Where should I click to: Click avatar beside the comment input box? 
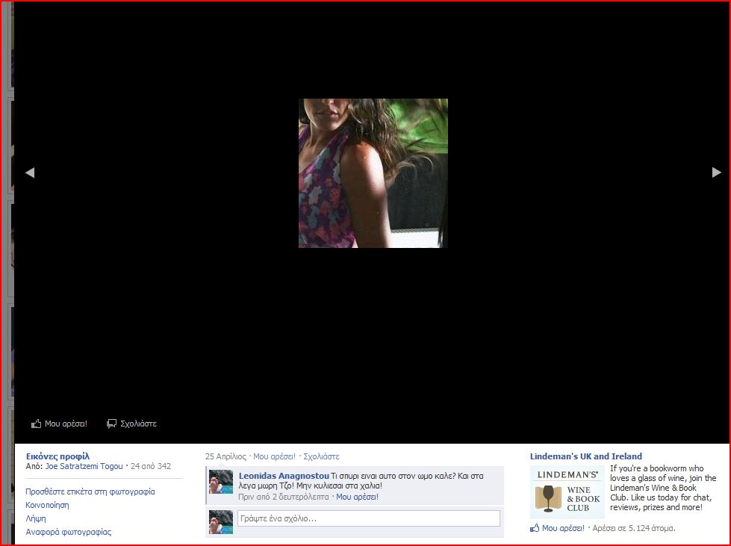(x=221, y=522)
